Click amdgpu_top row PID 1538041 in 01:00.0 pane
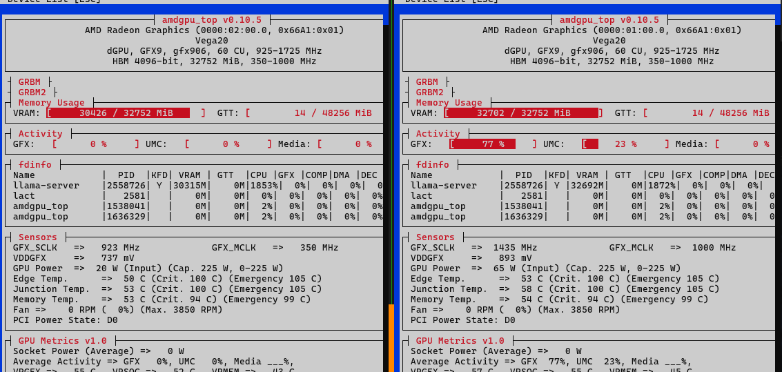 [592, 206]
